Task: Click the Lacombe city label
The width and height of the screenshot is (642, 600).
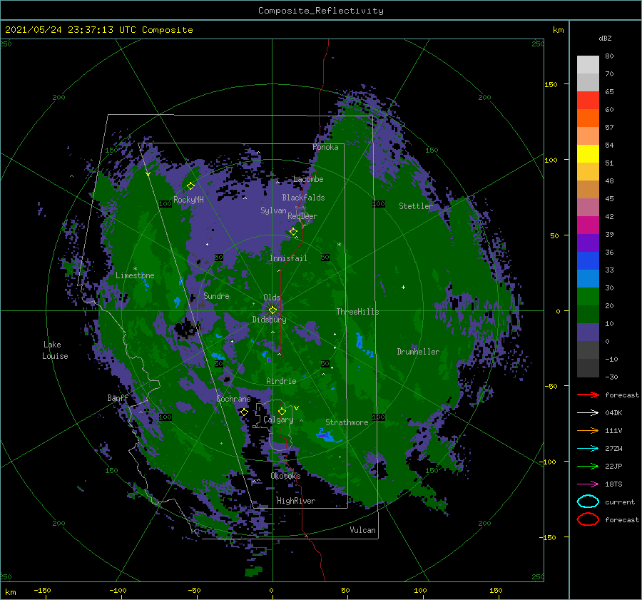Action: (x=308, y=179)
